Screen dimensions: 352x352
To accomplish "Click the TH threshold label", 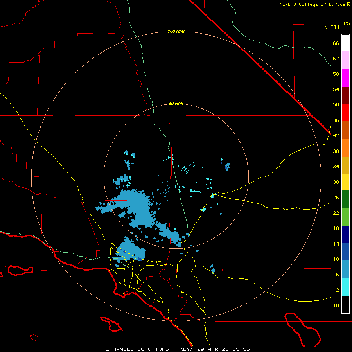I will [336, 305].
